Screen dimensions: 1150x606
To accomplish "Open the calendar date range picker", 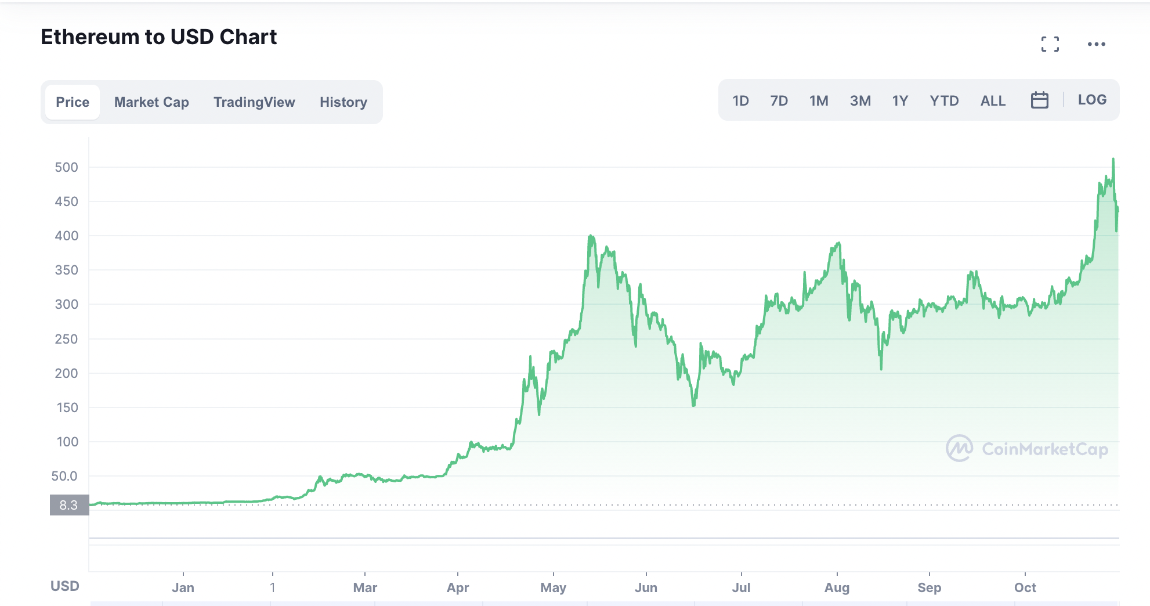I will (1039, 100).
